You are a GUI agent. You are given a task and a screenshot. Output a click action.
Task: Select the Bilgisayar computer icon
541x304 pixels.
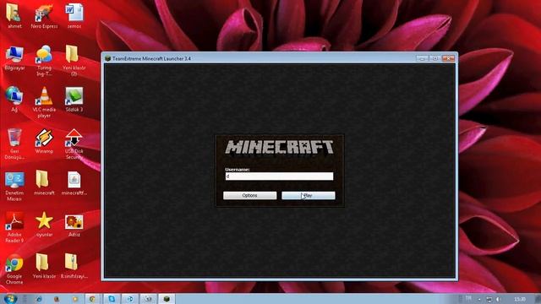14,58
